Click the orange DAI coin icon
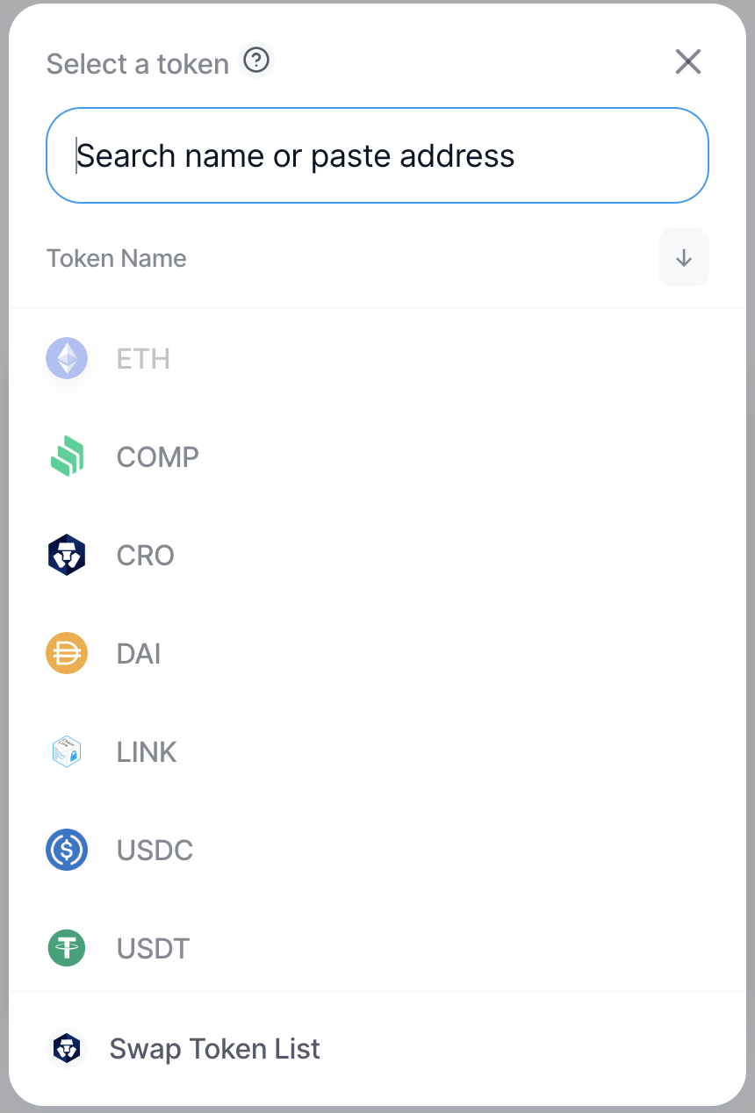 click(x=67, y=653)
